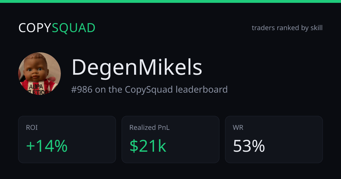Click the green SQUAD part of logo
Image resolution: width=341 pixels, height=179 pixels.
pyautogui.click(x=74, y=28)
